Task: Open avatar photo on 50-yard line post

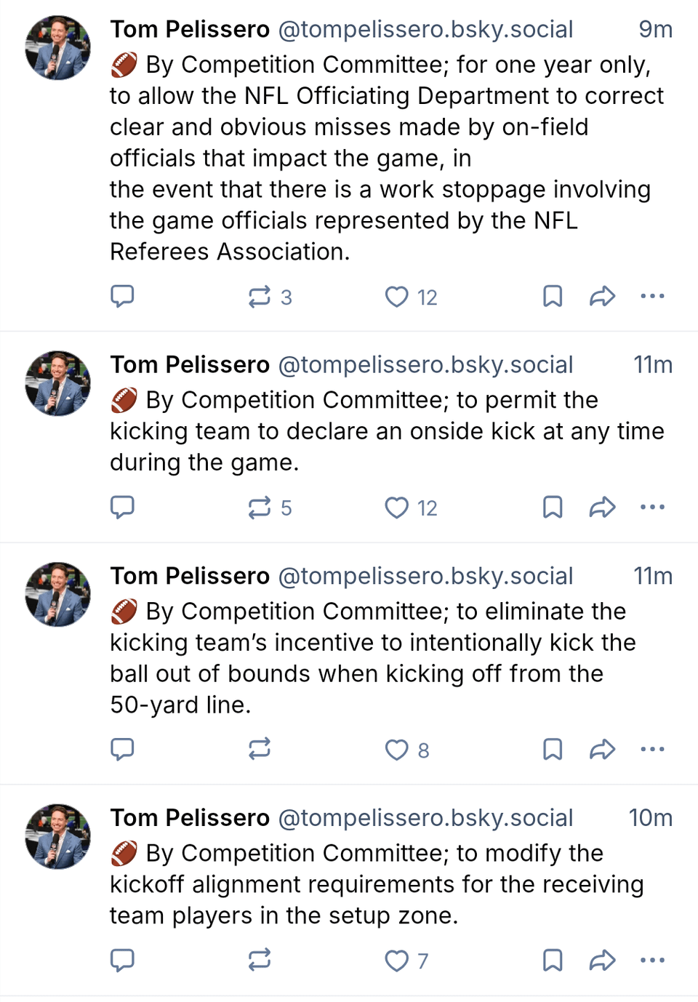Action: pyautogui.click(x=57, y=594)
